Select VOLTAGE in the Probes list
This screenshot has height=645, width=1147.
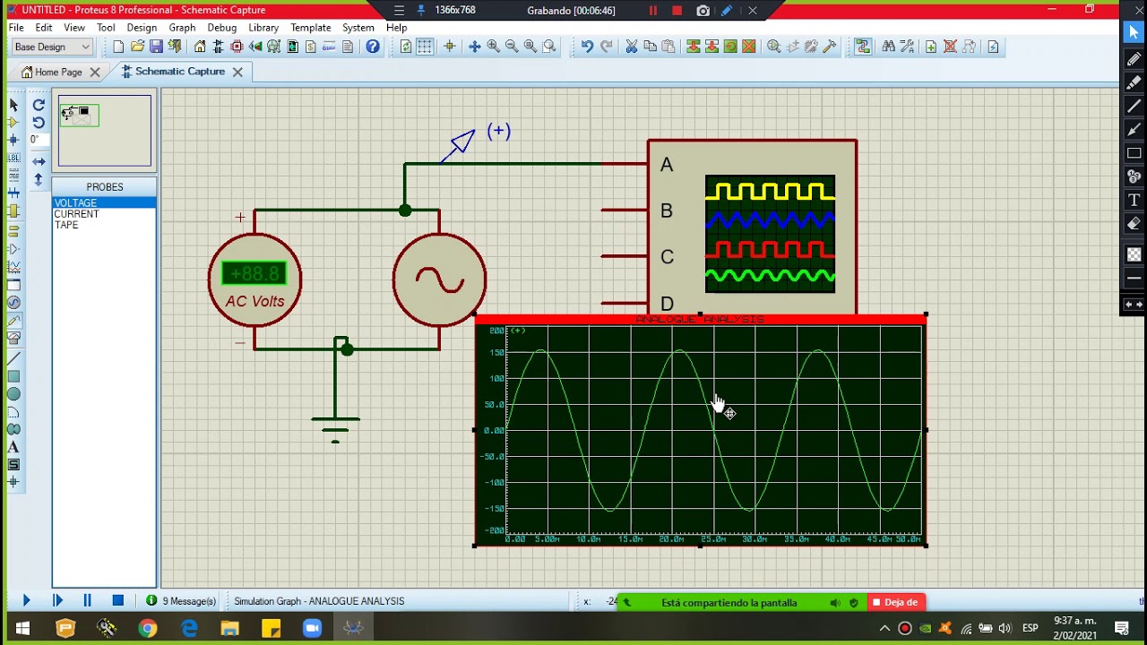[104, 203]
